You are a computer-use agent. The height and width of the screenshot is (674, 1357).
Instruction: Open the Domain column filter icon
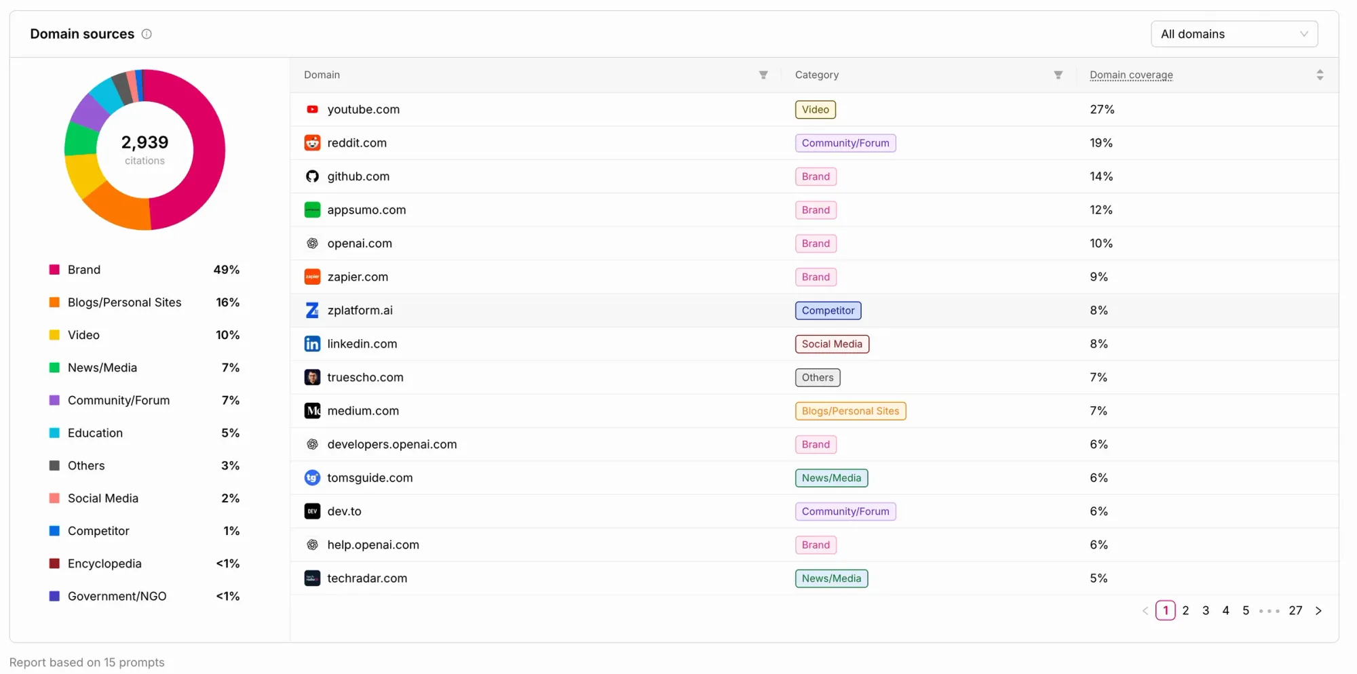tap(763, 75)
